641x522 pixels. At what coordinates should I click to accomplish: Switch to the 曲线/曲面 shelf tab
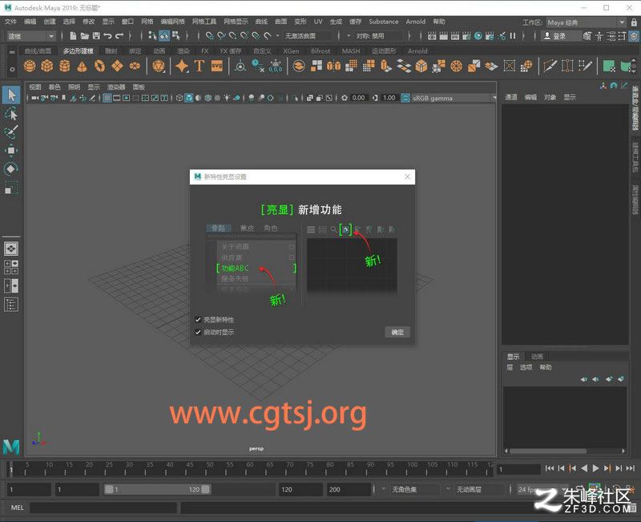(x=38, y=51)
